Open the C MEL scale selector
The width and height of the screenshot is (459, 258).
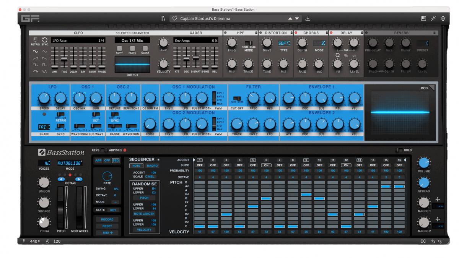150,176
